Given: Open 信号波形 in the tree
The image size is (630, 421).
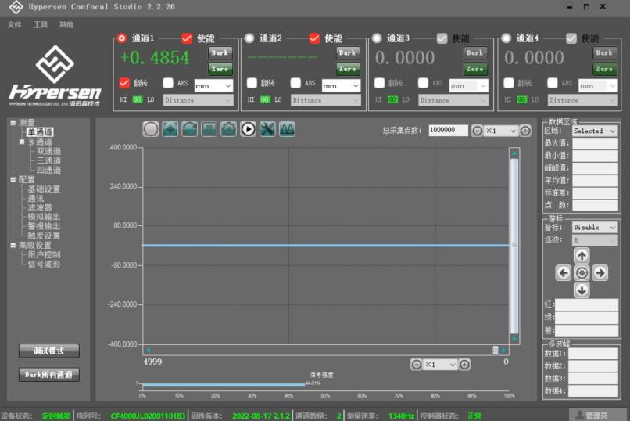Looking at the screenshot, I should (x=44, y=264).
